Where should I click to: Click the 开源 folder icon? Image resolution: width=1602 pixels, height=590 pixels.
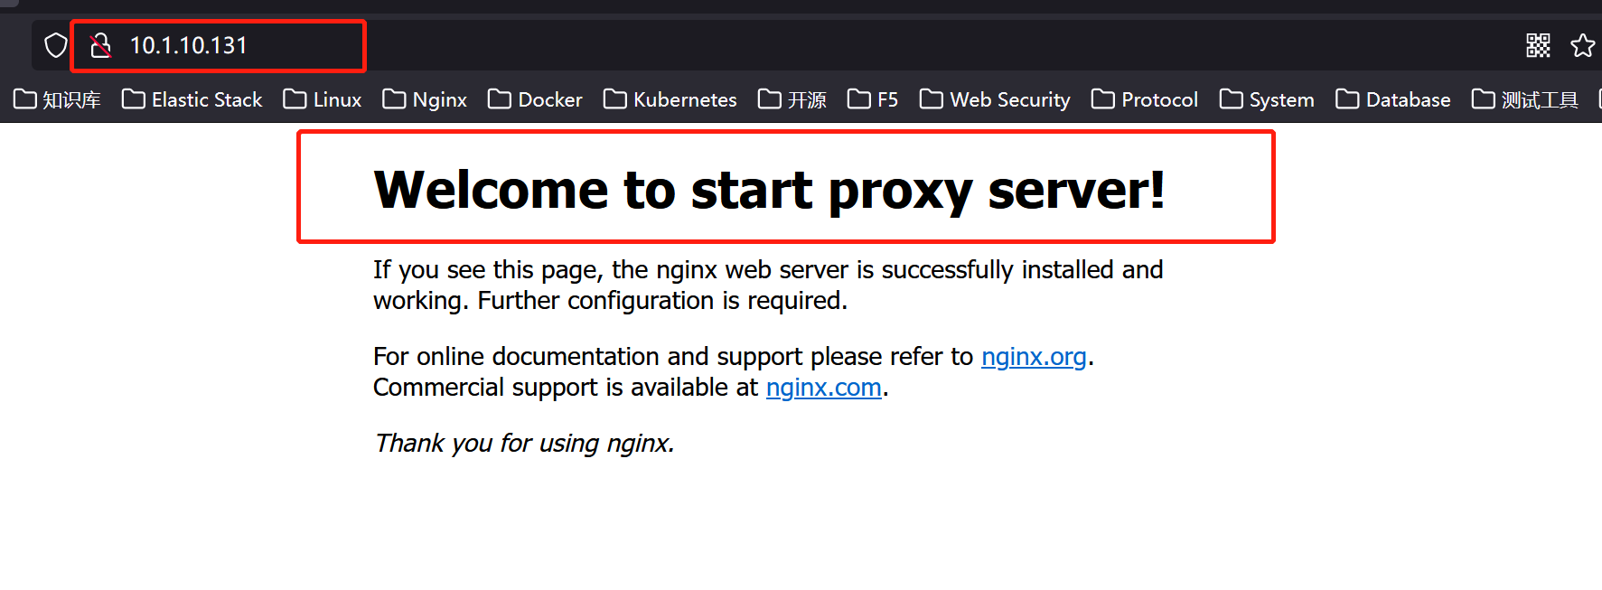pos(770,98)
